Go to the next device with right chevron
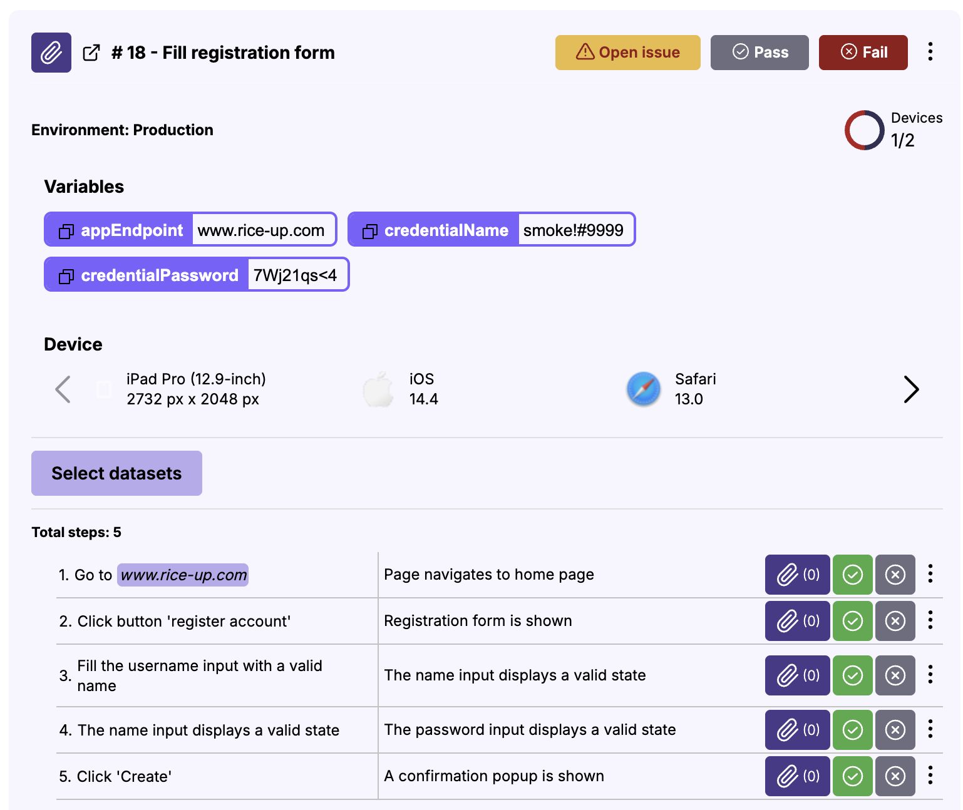The image size is (963, 810). (x=911, y=389)
